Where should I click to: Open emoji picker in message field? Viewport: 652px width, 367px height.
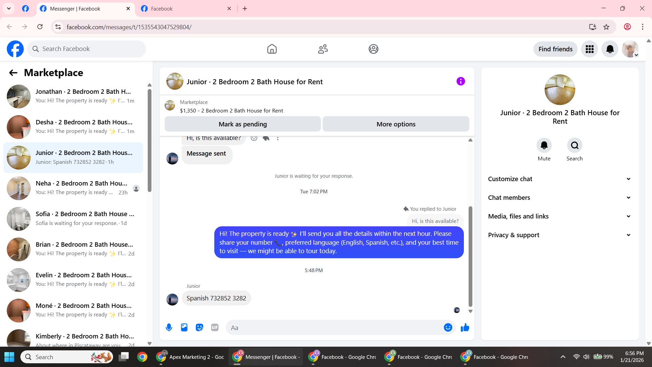pos(448,328)
